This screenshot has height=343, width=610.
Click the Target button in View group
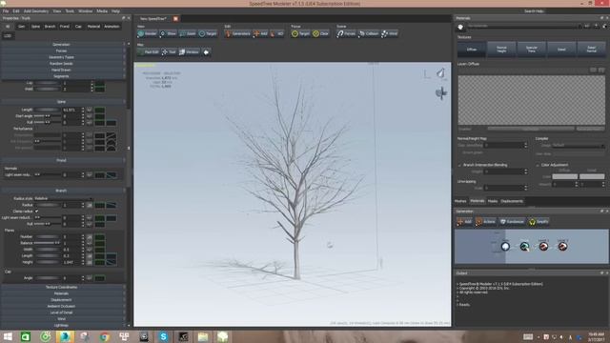(x=208, y=34)
